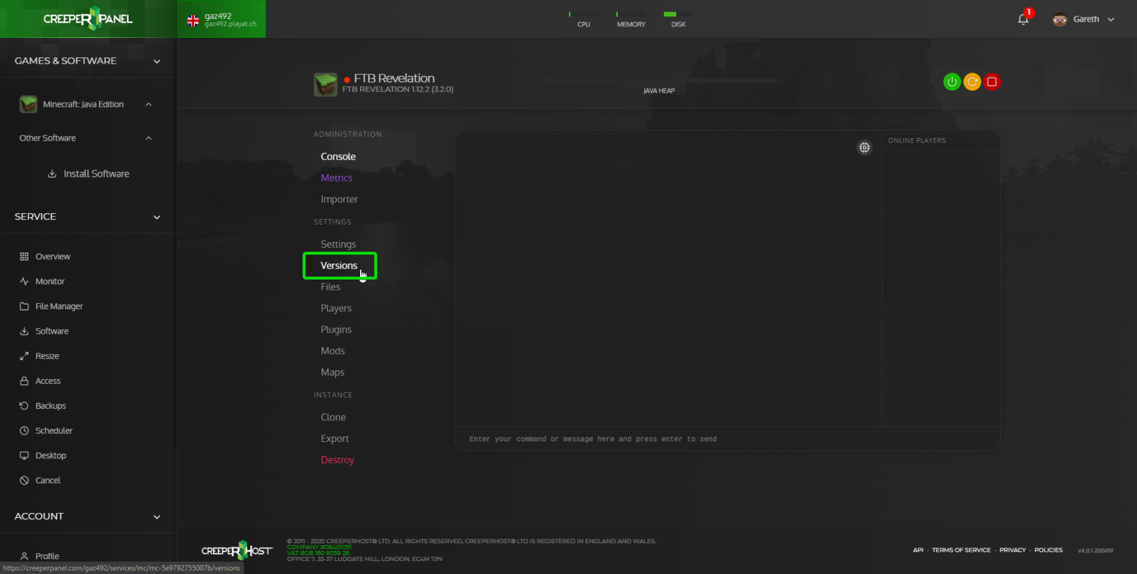Viewport: 1137px width, 574px height.
Task: Select the Clone instance option
Action: (x=333, y=417)
